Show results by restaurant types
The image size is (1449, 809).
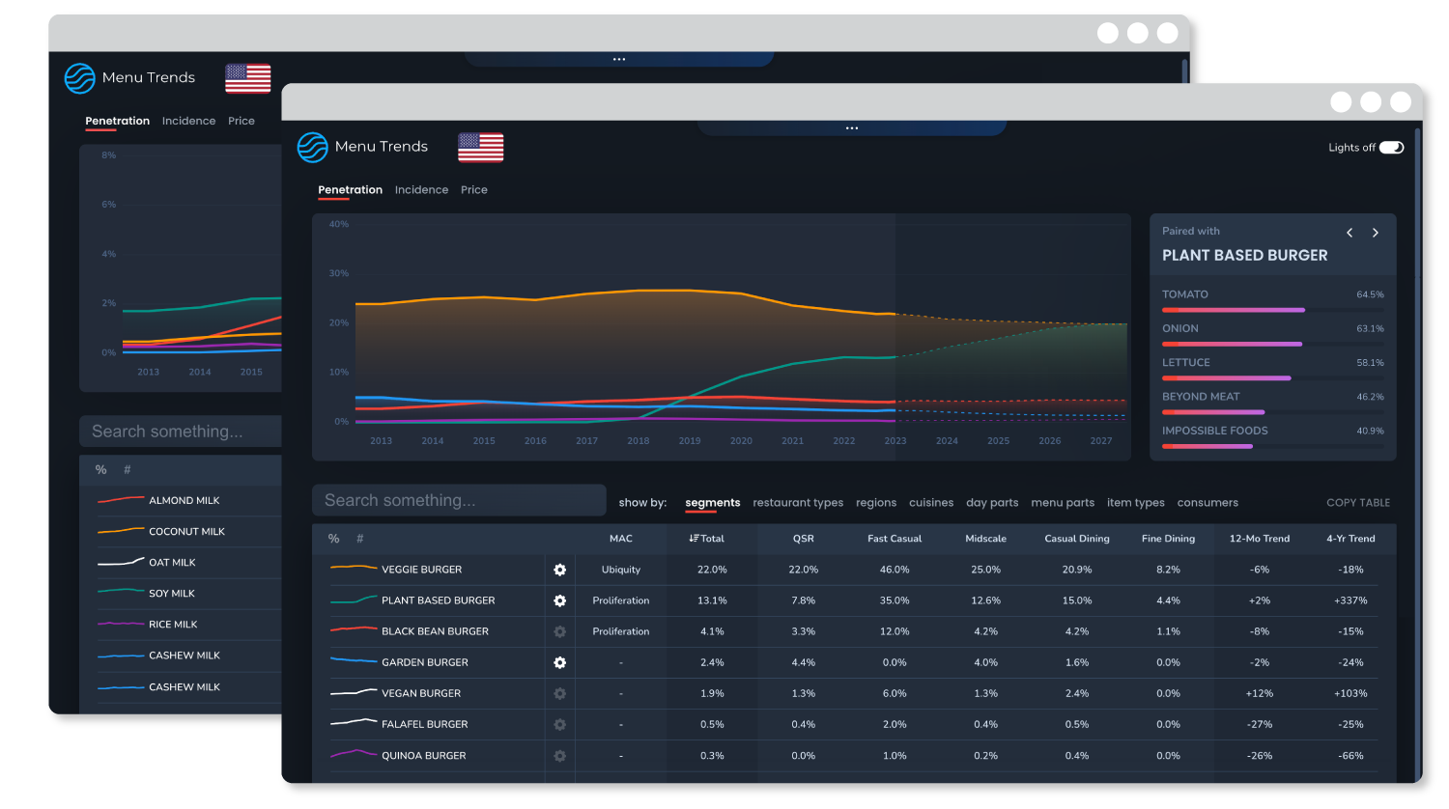[x=798, y=502]
